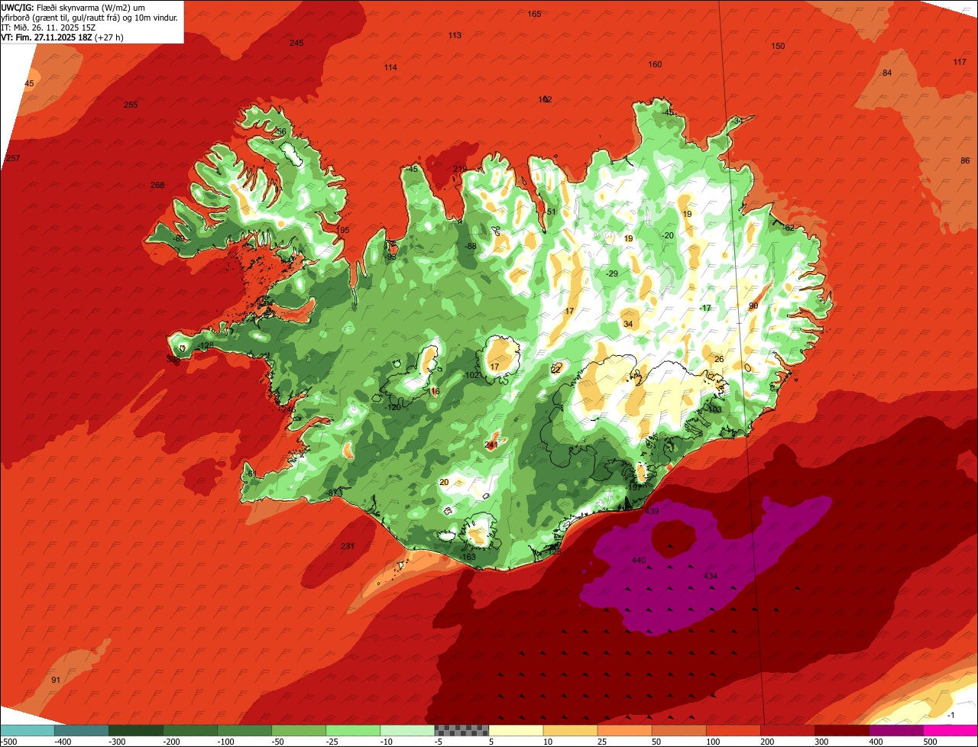Click legend swatch between -10 and -5

[x=407, y=730]
